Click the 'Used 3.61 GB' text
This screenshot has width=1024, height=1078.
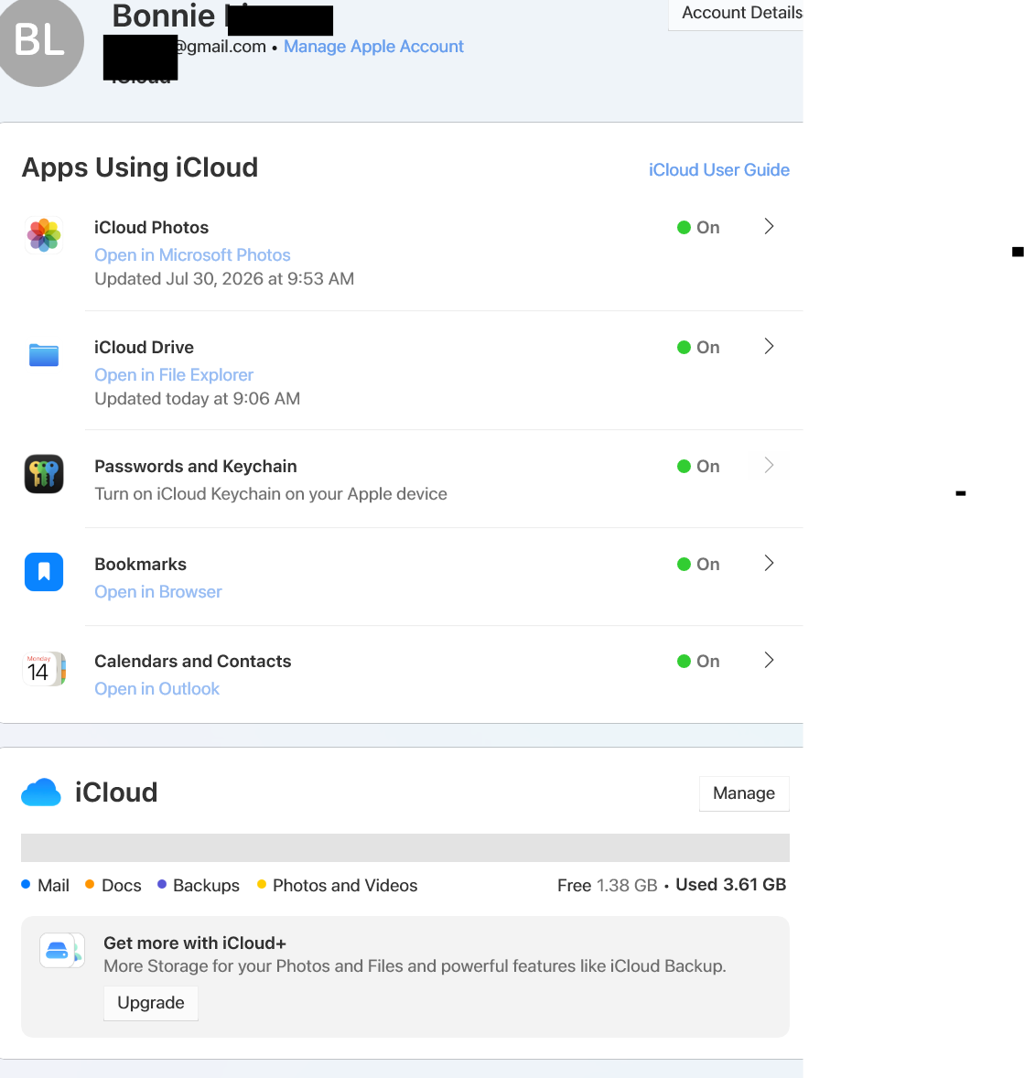coord(730,885)
